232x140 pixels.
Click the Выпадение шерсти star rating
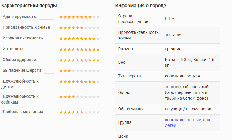tap(80, 71)
